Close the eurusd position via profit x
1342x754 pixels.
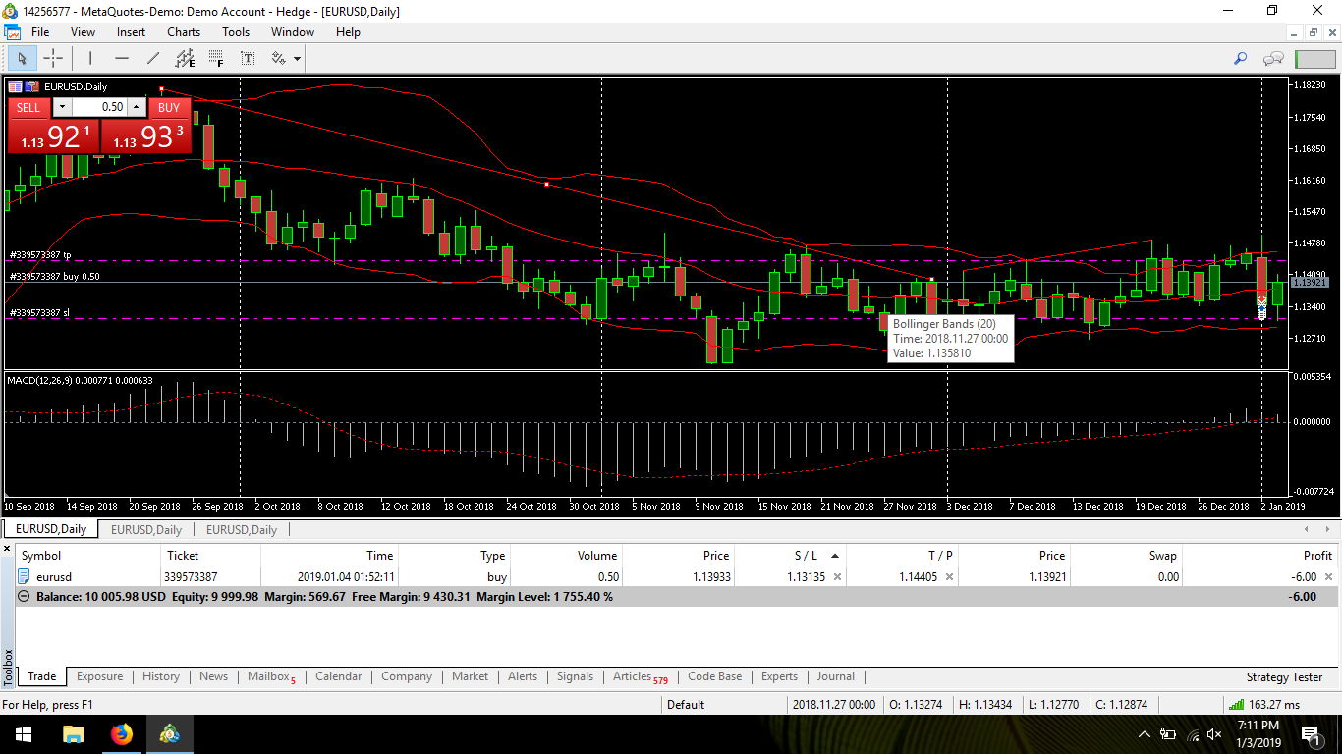(1328, 577)
